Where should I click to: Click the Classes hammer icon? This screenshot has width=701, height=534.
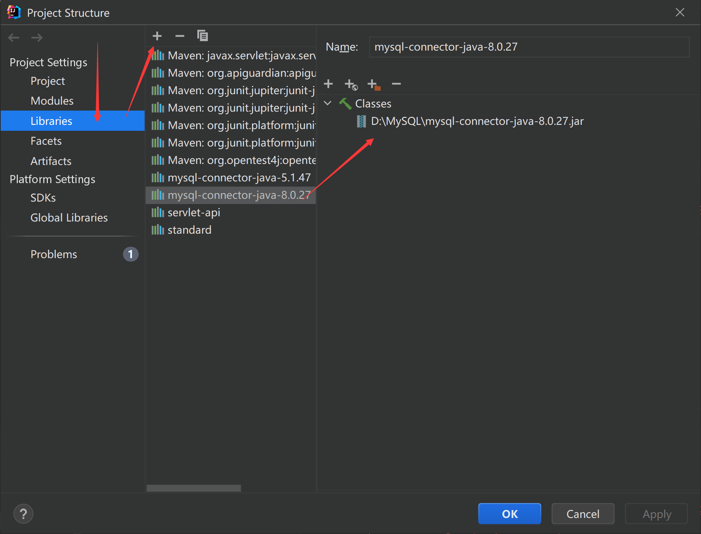tap(345, 104)
